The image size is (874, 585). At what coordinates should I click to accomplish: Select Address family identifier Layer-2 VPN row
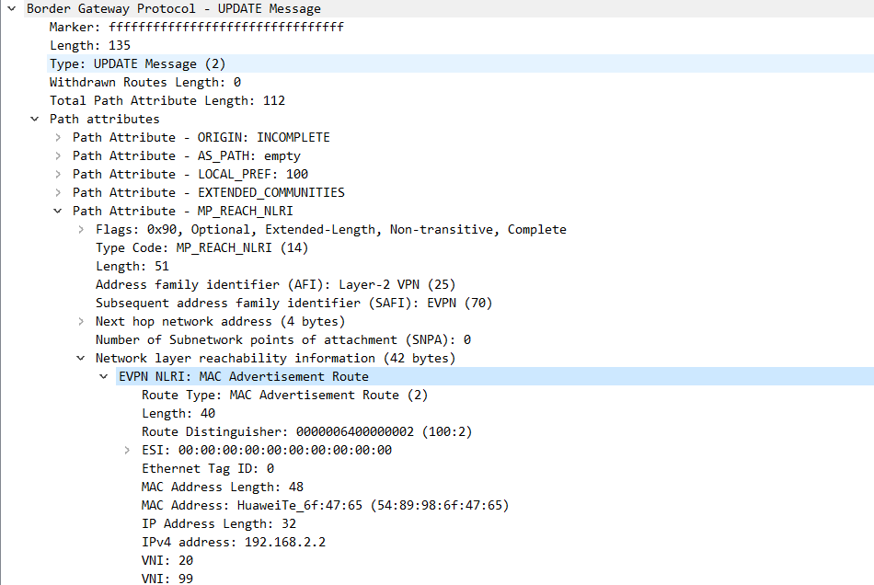275,284
